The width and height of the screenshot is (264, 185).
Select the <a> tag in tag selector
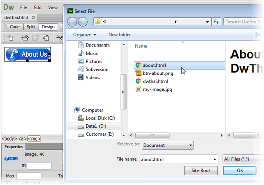tap(22, 138)
